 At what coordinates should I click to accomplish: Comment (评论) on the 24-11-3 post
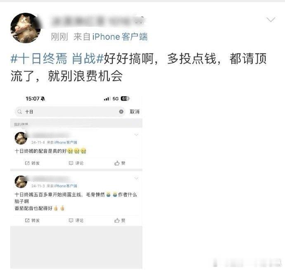click(76, 220)
